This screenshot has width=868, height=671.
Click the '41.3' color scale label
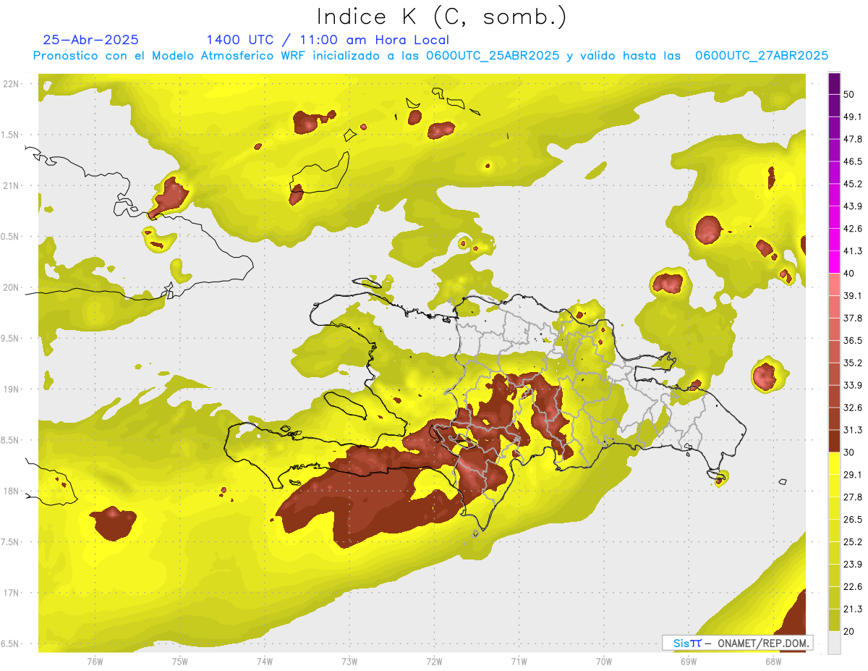click(852, 251)
